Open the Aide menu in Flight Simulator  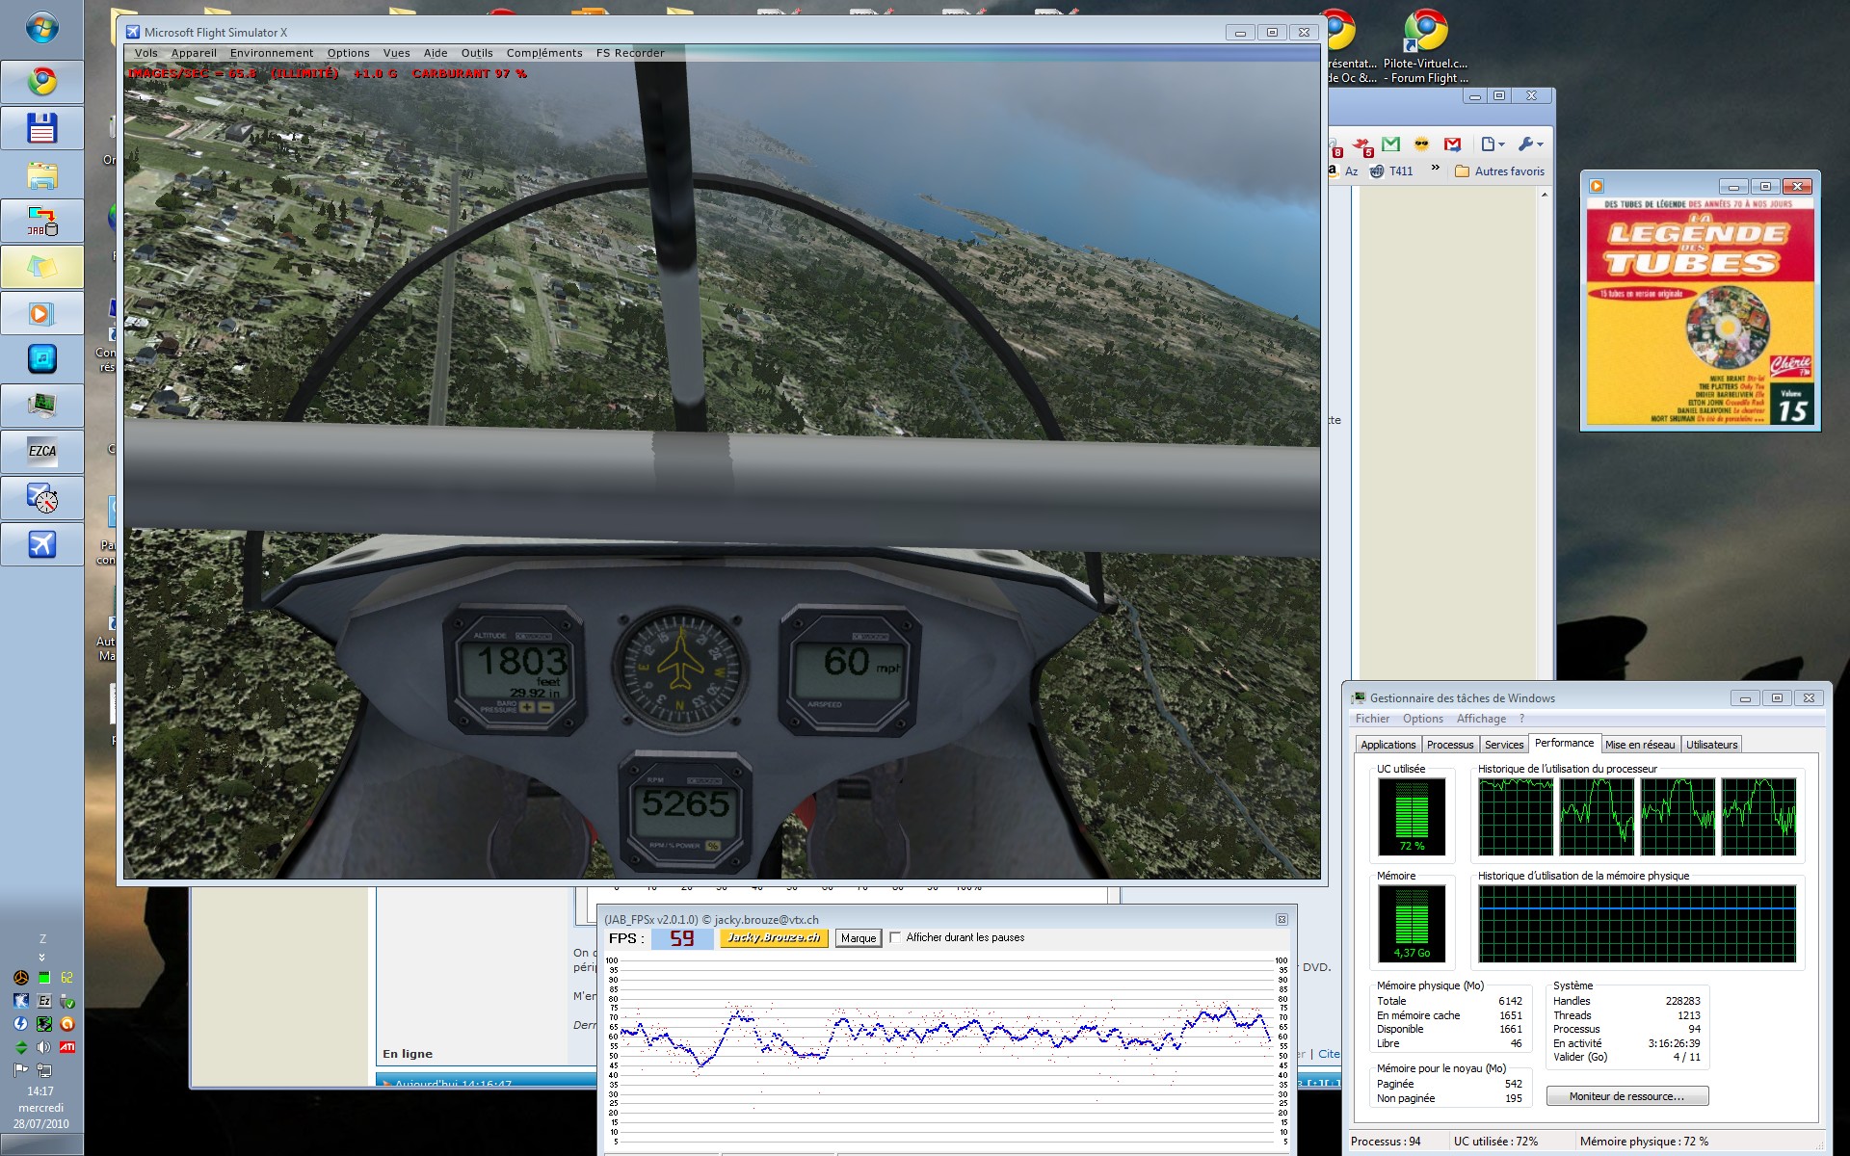click(x=436, y=53)
